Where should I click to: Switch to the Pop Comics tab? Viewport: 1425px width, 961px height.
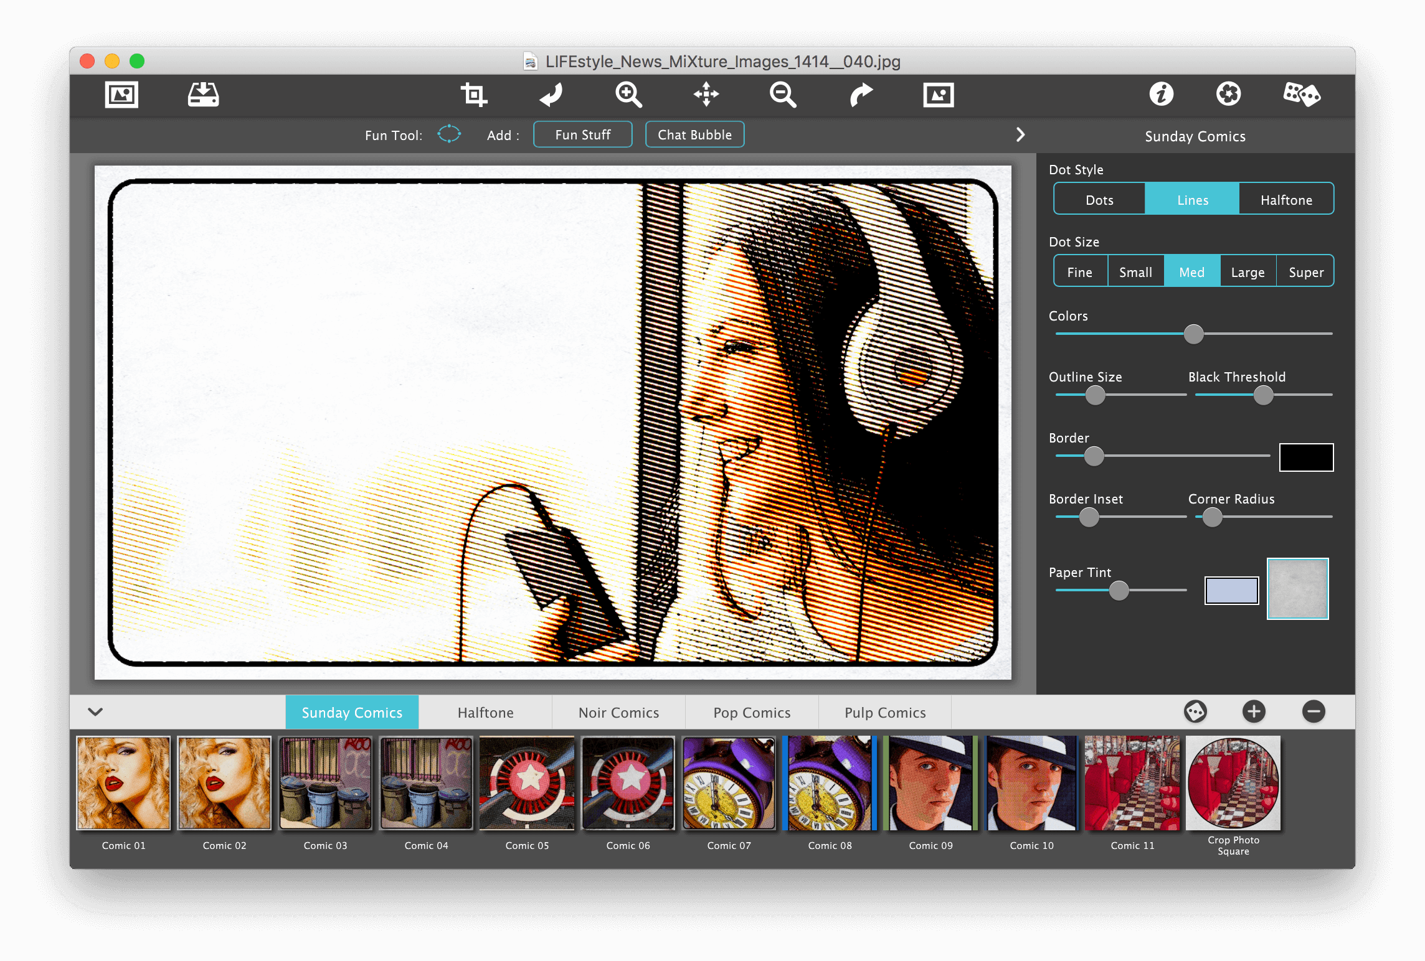pyautogui.click(x=752, y=713)
